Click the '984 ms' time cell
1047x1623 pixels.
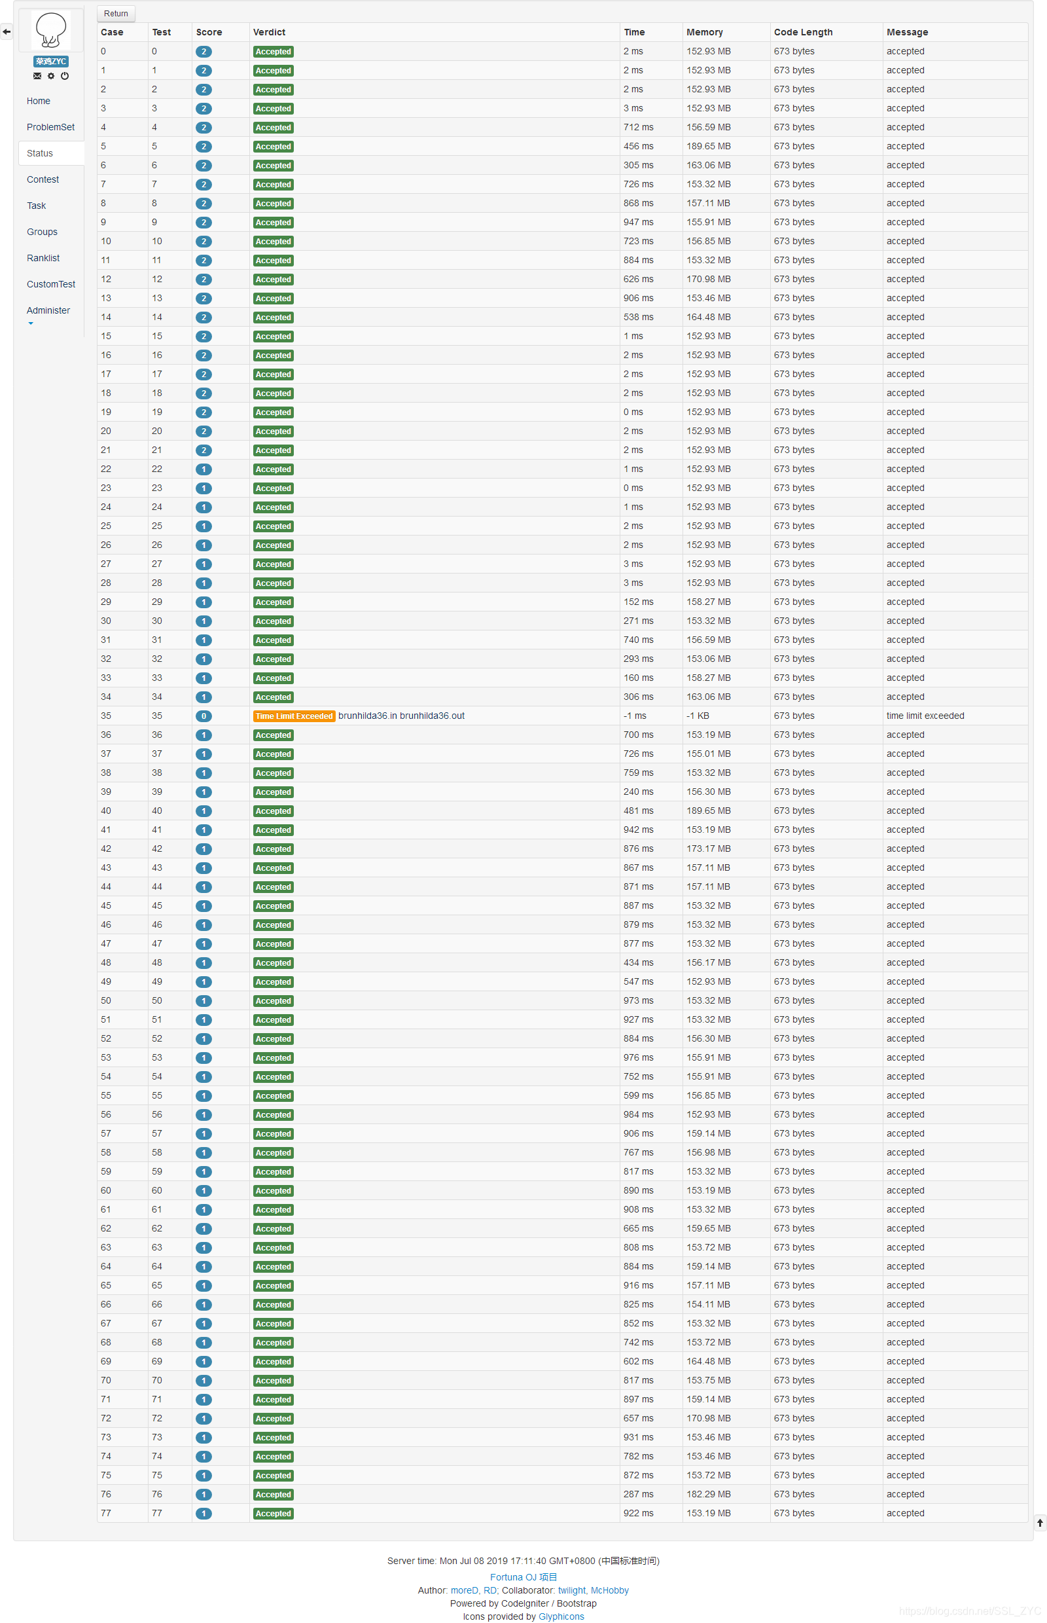639,1115
